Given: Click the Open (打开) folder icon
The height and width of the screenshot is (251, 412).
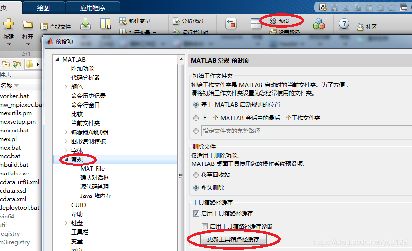Looking at the screenshot, I should click(x=28, y=24).
